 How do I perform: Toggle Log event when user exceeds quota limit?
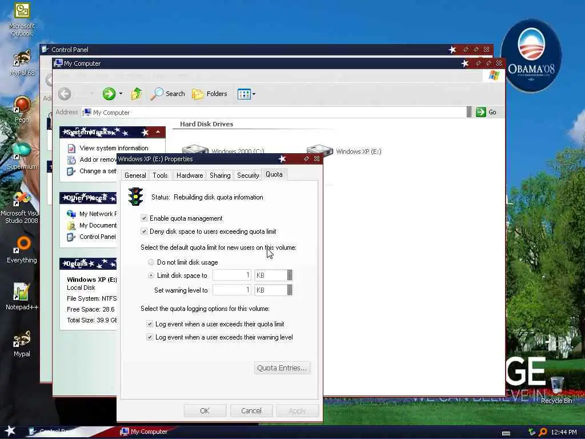150,324
